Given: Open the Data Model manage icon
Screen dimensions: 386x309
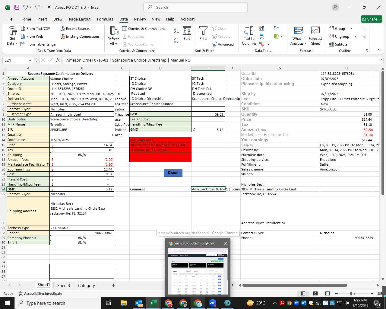Looking at the screenshot, I should tap(277, 37).
